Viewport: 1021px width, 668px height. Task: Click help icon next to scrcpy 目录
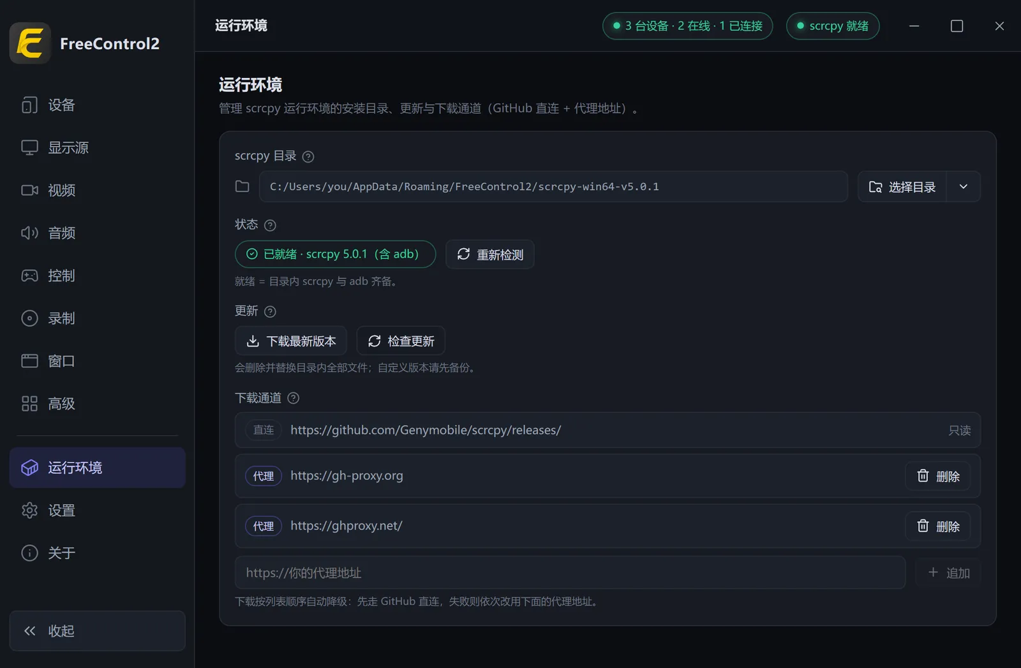pos(308,156)
